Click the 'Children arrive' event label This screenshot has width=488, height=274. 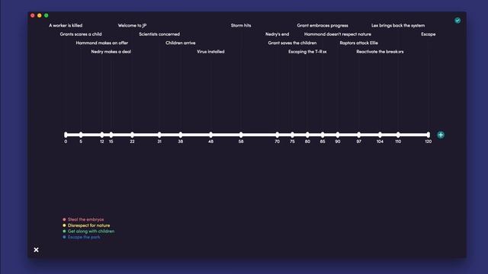(x=181, y=43)
